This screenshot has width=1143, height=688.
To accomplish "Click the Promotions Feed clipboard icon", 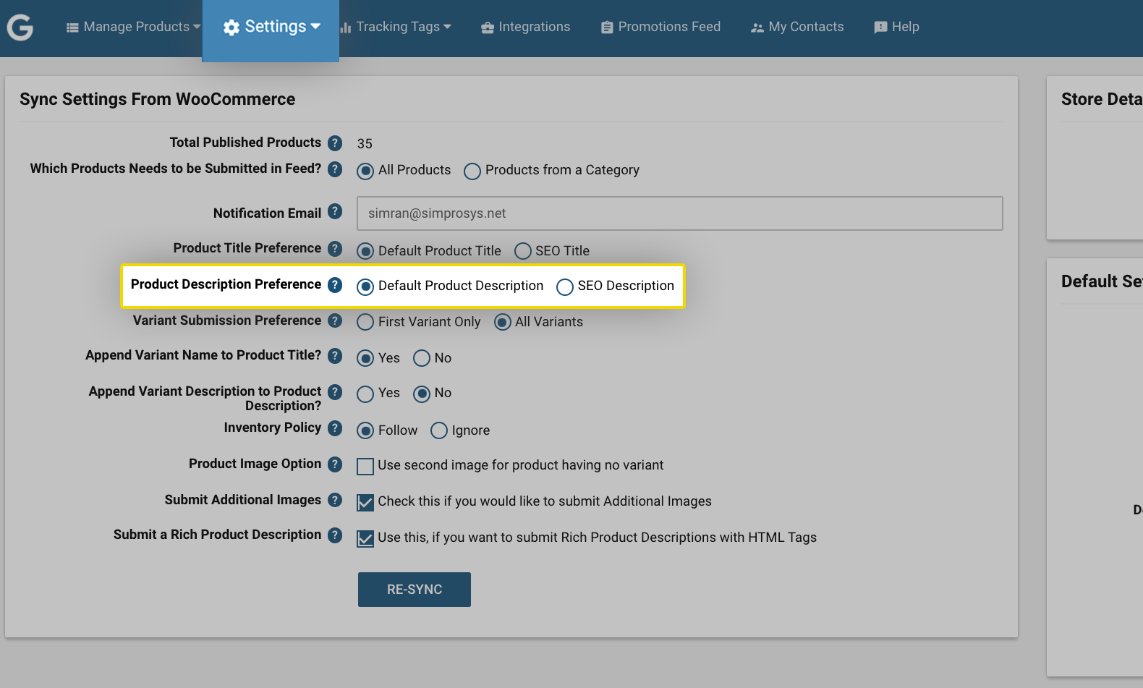I will [607, 27].
